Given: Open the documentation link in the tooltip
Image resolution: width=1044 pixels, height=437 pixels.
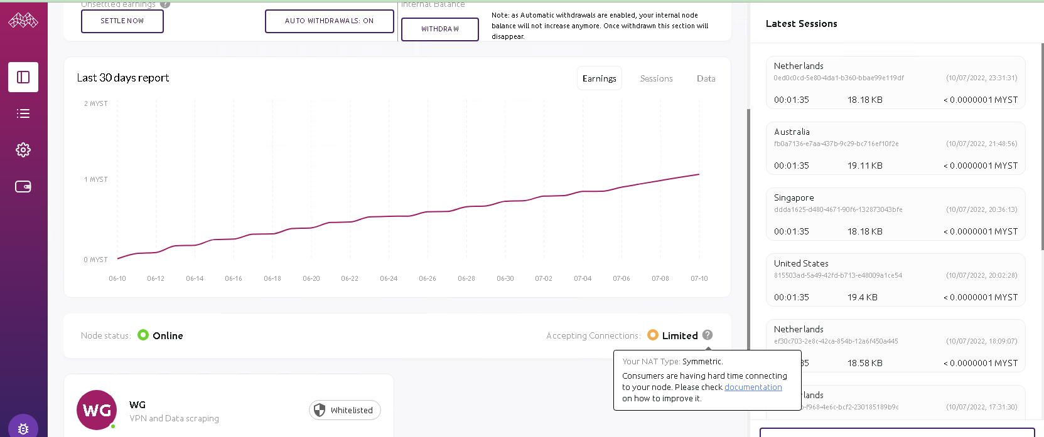Looking at the screenshot, I should [x=753, y=387].
